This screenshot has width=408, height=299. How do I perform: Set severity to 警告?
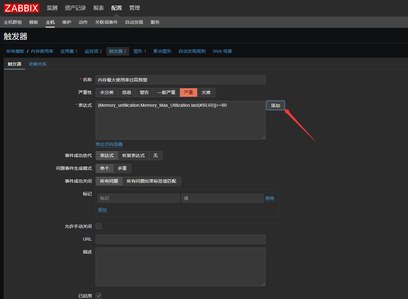point(144,92)
